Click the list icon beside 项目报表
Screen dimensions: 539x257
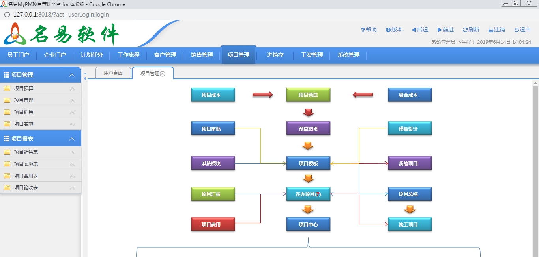click(x=6, y=138)
